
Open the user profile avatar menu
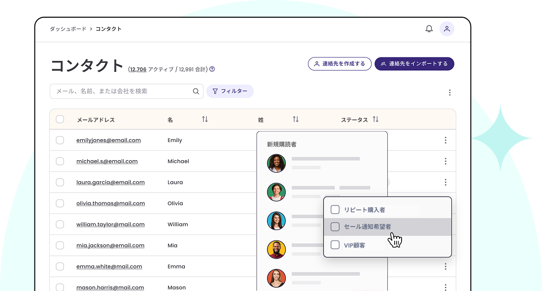tap(446, 29)
